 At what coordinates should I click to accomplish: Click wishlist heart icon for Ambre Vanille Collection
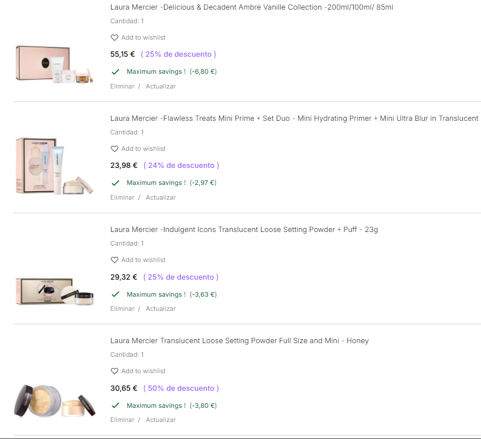tap(115, 38)
